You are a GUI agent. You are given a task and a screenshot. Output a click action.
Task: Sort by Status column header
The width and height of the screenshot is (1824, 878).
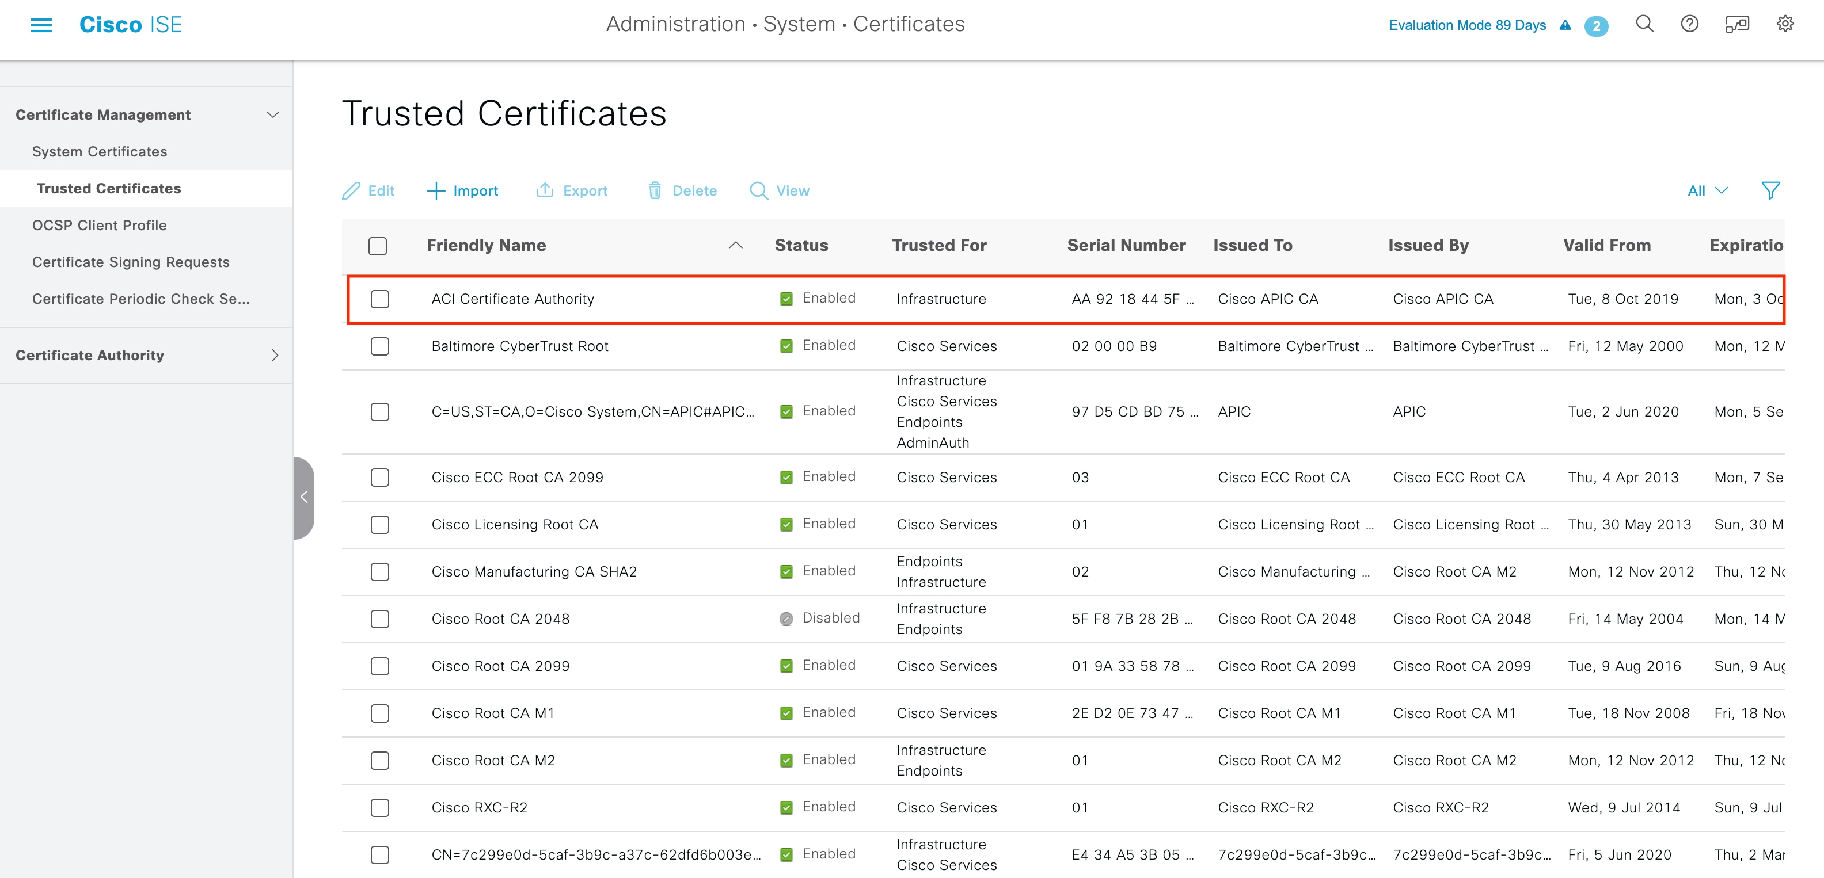(801, 246)
